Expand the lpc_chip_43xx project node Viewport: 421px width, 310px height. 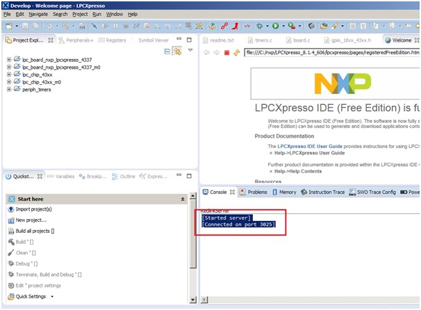click(9, 74)
